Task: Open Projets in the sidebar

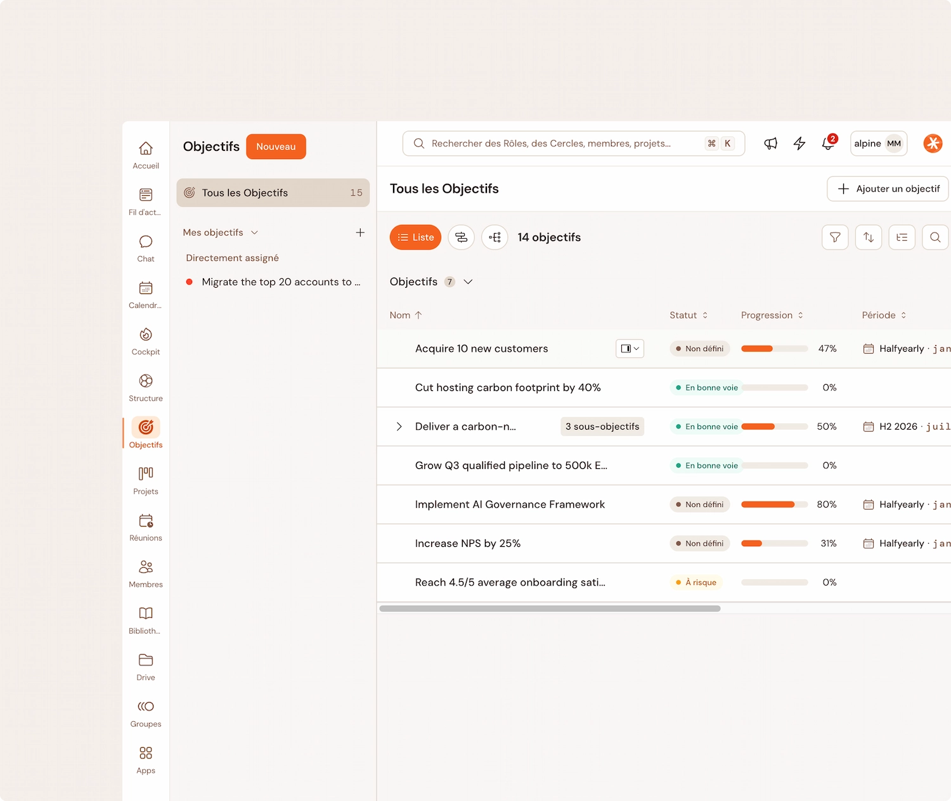Action: (146, 480)
